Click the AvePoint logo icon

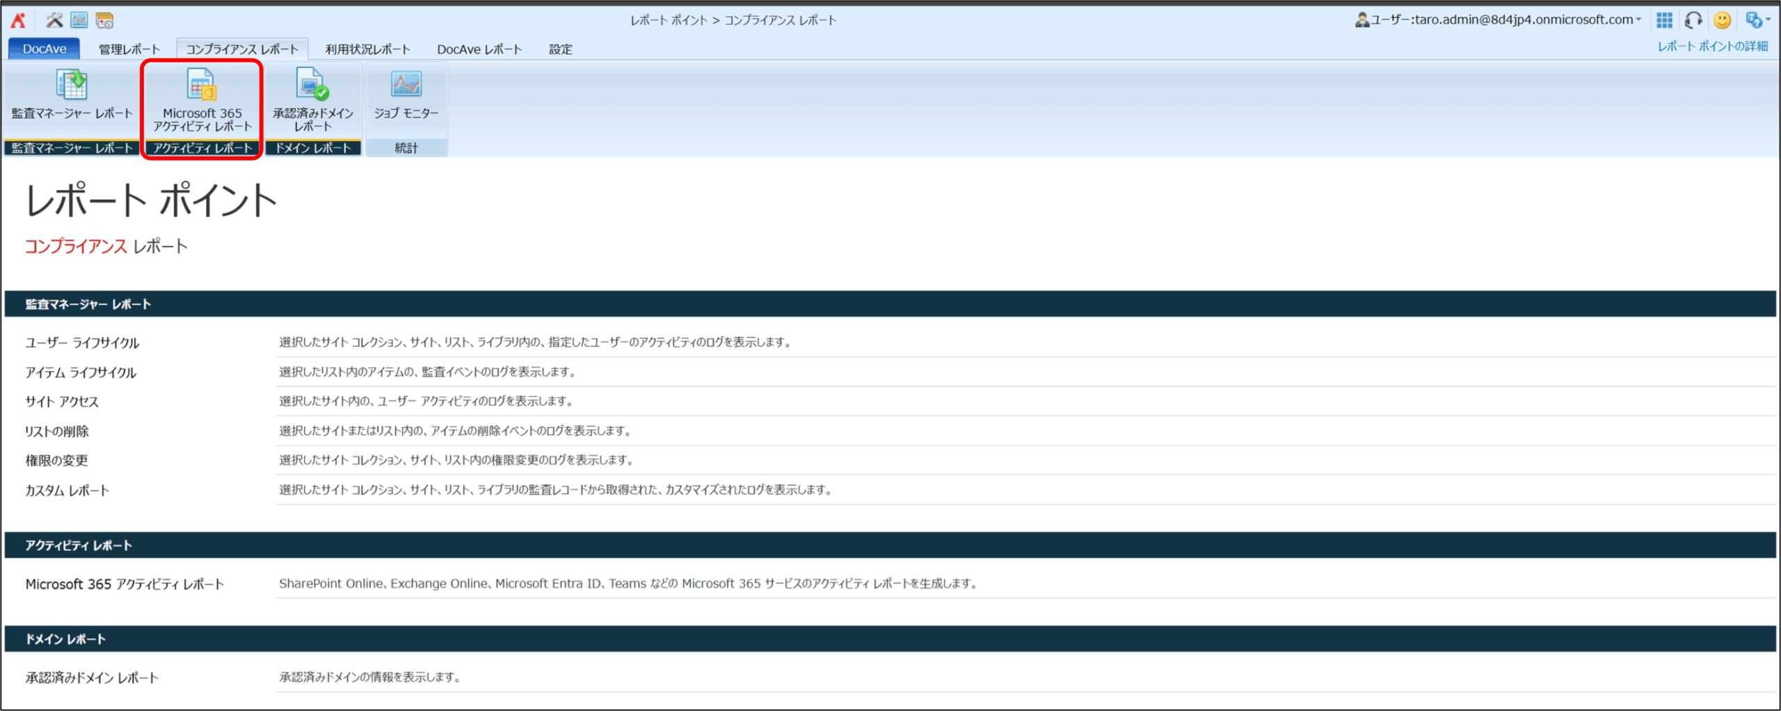(x=18, y=20)
